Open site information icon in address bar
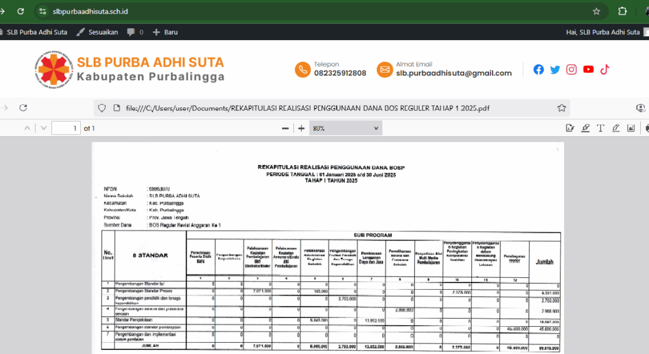Viewport: 649px width, 354px height. coord(42,11)
